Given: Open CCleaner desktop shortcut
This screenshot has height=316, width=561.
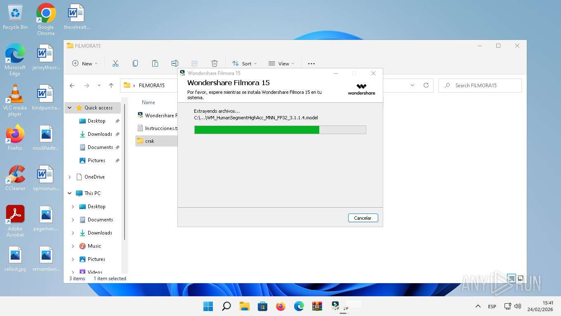Looking at the screenshot, I should [x=15, y=178].
